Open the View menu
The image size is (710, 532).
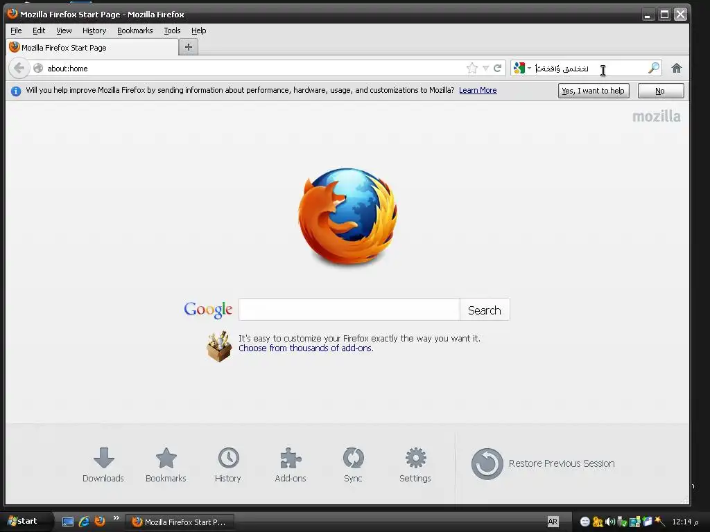(64, 30)
